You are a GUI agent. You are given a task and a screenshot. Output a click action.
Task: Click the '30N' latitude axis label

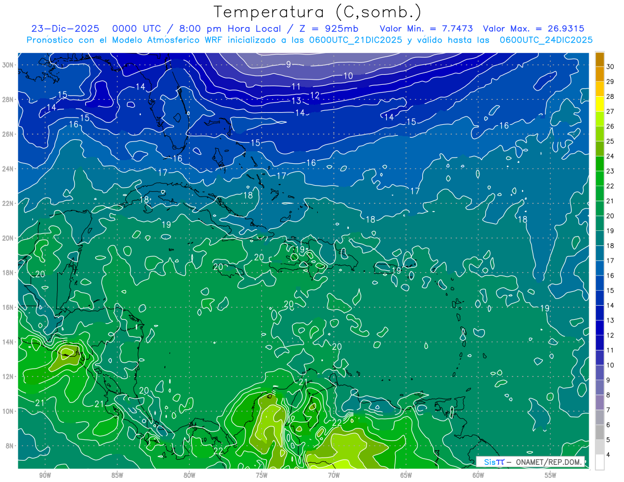pos(8,65)
